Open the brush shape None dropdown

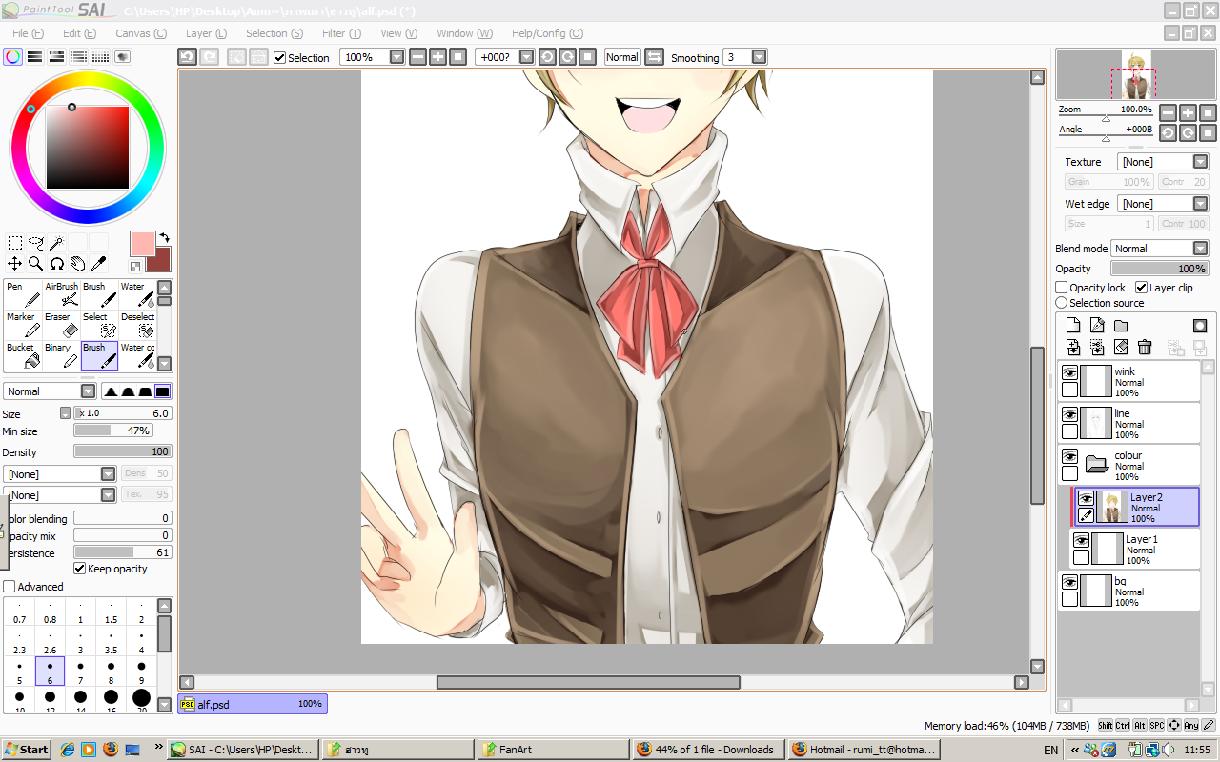109,473
